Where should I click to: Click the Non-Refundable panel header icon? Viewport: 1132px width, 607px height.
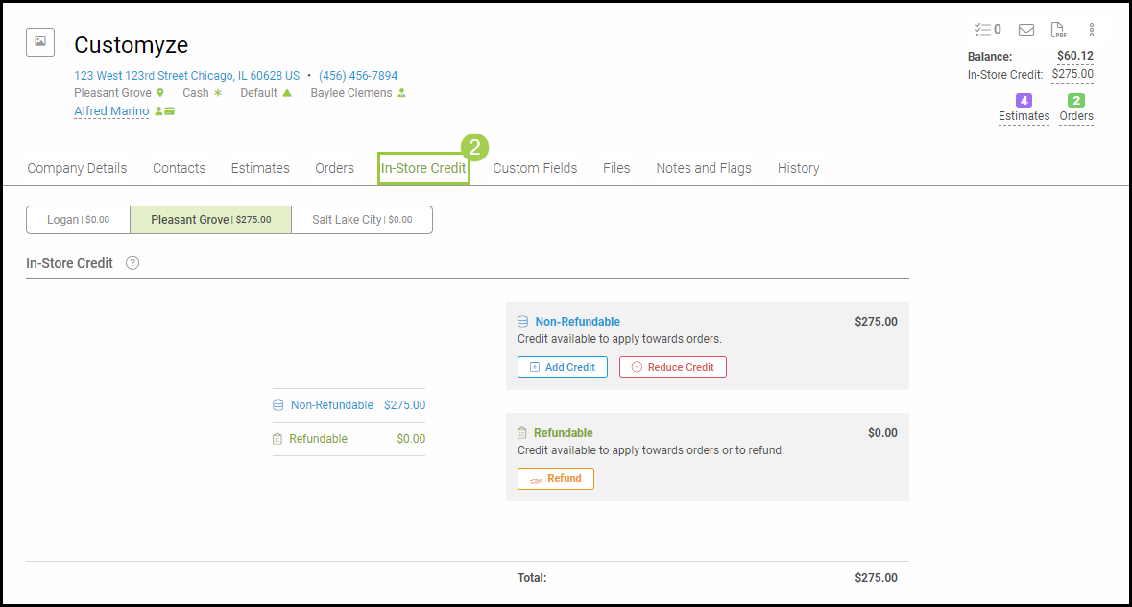522,322
